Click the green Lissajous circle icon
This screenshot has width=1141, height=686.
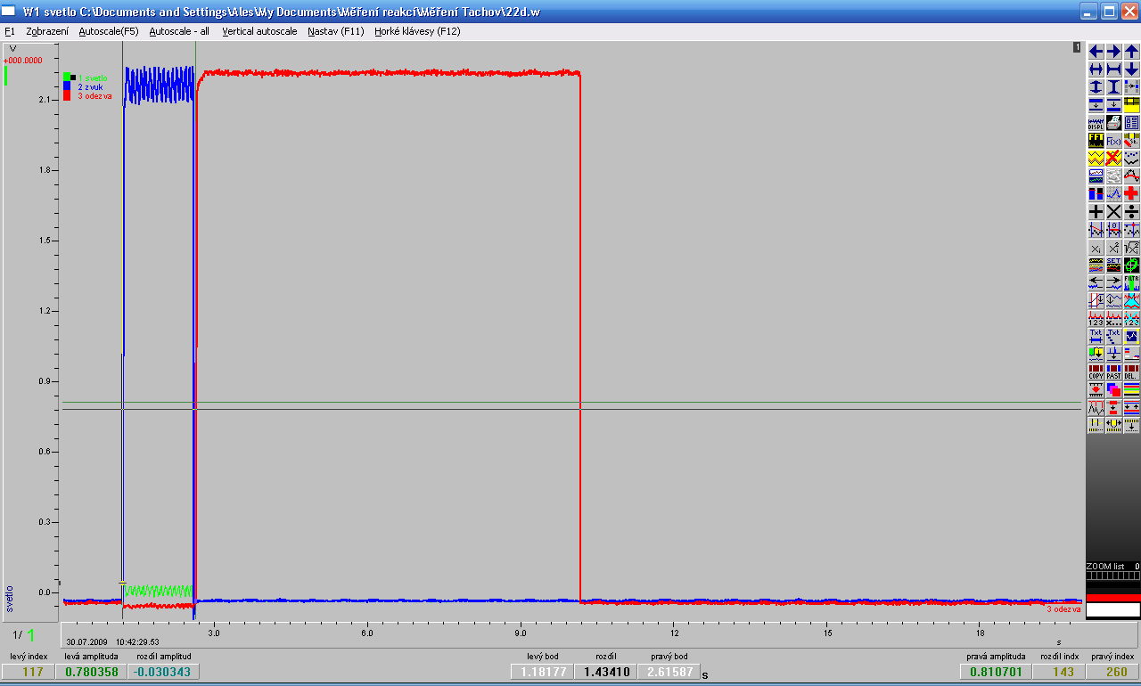[1131, 265]
